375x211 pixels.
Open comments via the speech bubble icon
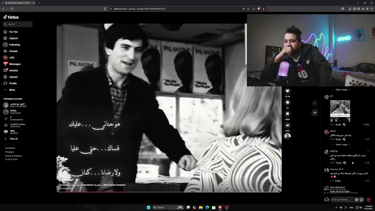pos(287,103)
